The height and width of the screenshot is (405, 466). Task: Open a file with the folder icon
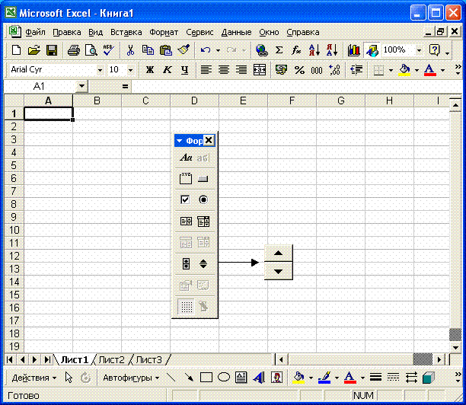pos(34,50)
